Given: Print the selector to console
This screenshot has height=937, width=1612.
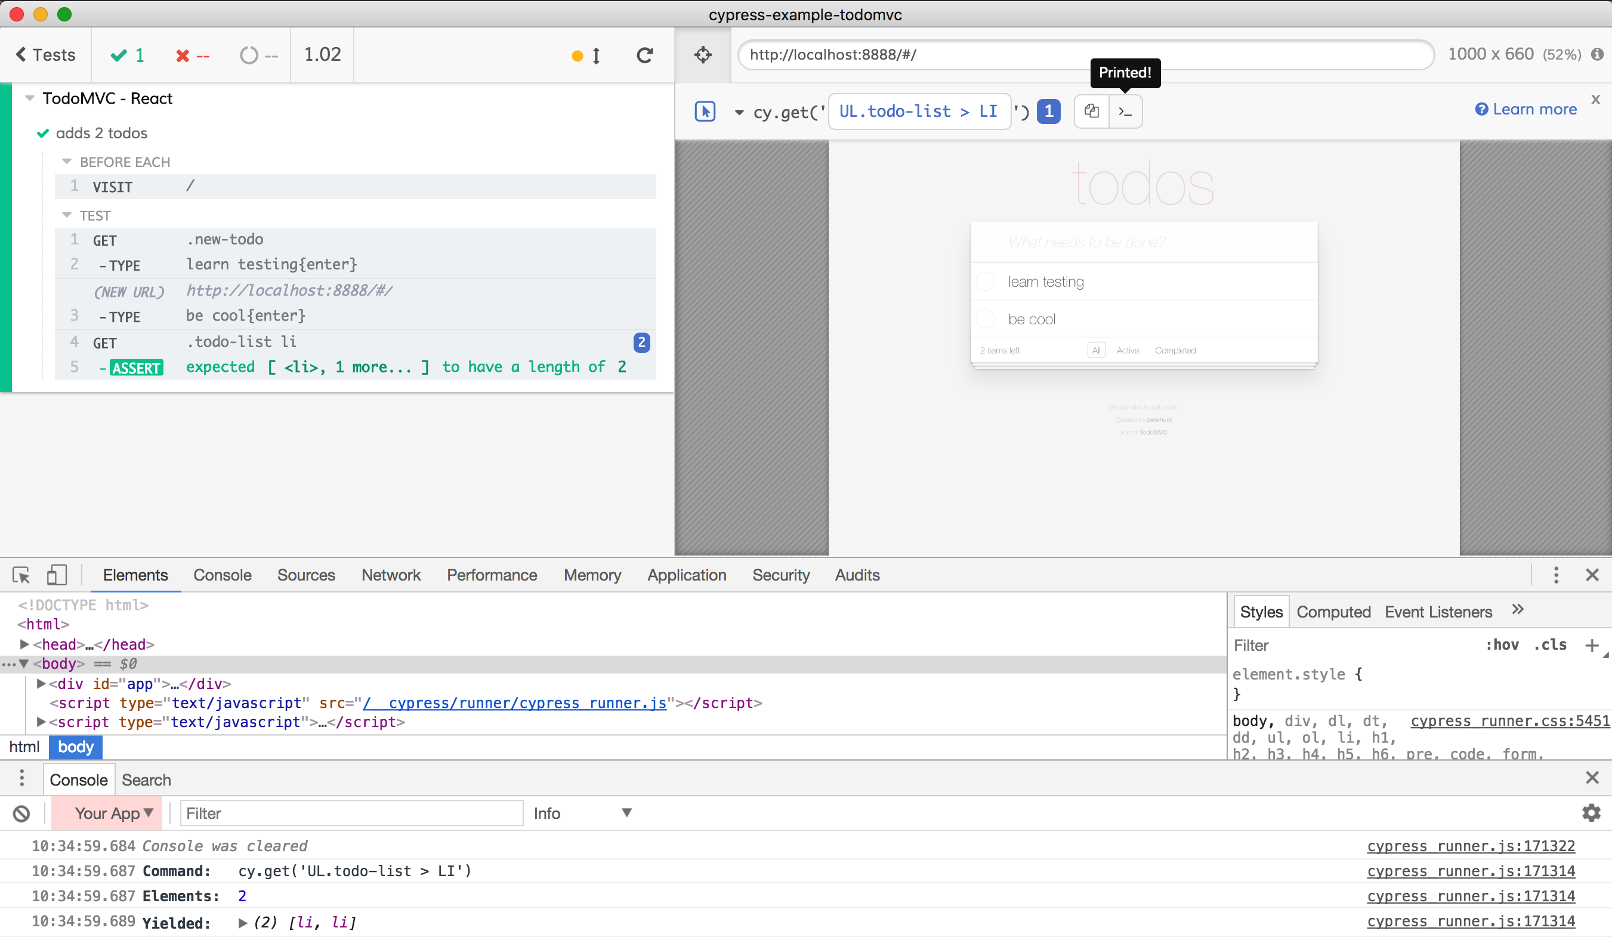Looking at the screenshot, I should pos(1126,111).
